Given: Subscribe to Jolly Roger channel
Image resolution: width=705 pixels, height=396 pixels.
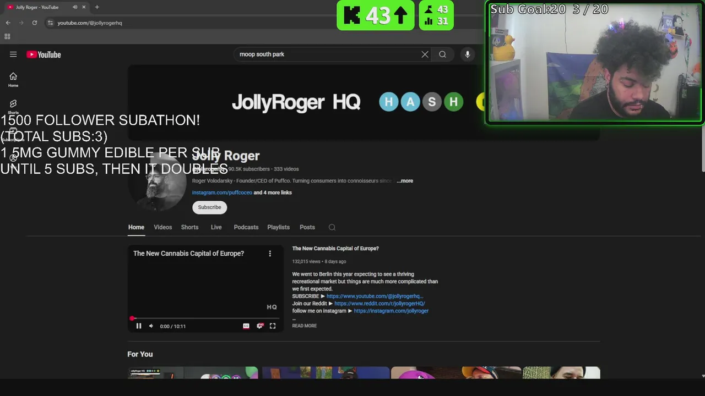Looking at the screenshot, I should tap(209, 207).
